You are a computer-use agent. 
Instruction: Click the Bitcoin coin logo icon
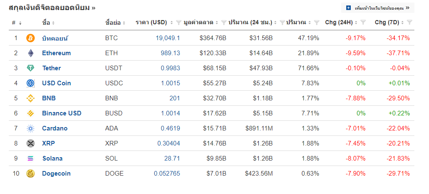[31, 38]
